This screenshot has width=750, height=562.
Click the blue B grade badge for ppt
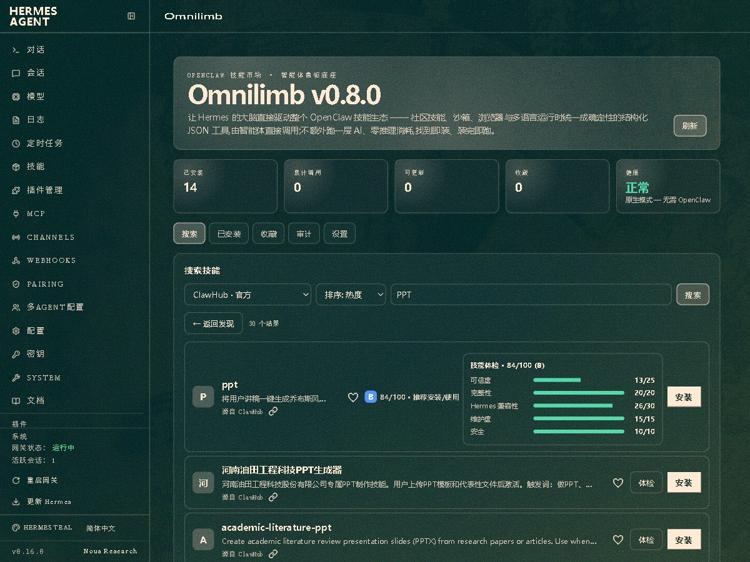pos(371,397)
